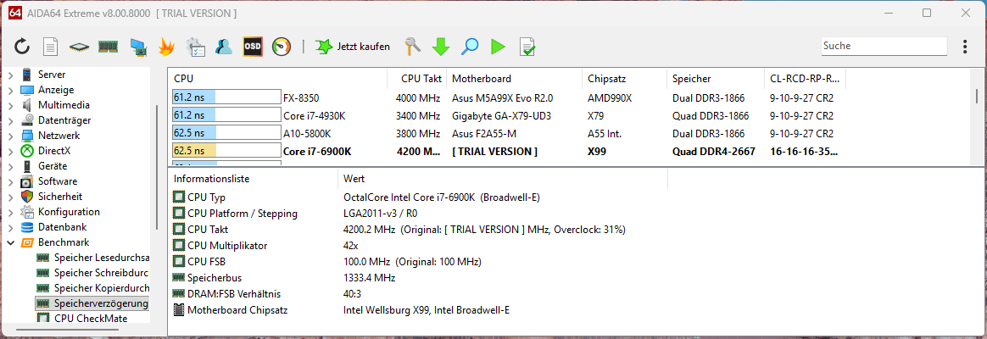987x339 pixels.
Task: Sort by Speicher column header
Action: tap(716, 79)
